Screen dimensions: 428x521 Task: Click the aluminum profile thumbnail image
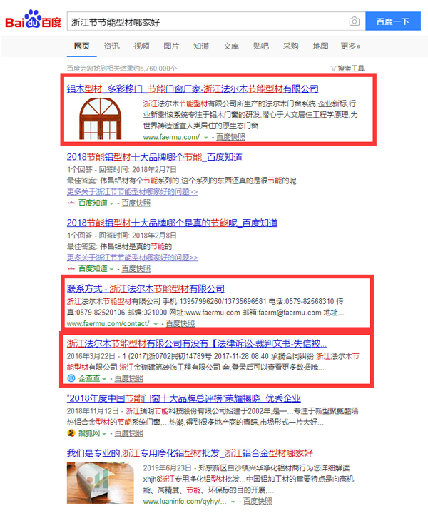pyautogui.click(x=101, y=483)
